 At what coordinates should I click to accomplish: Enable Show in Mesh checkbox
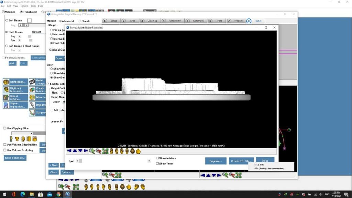[x=157, y=158]
